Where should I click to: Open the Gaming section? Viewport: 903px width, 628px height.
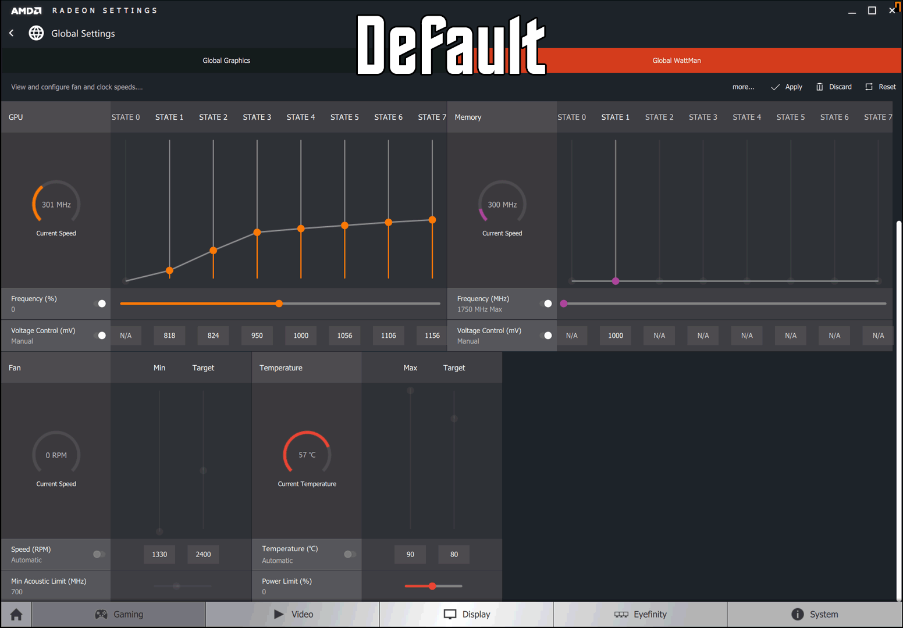point(119,614)
